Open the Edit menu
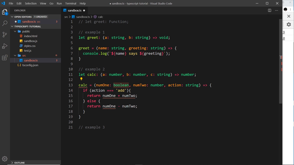Image resolution: width=294 pixels, height=165 pixels. tap(19, 3)
